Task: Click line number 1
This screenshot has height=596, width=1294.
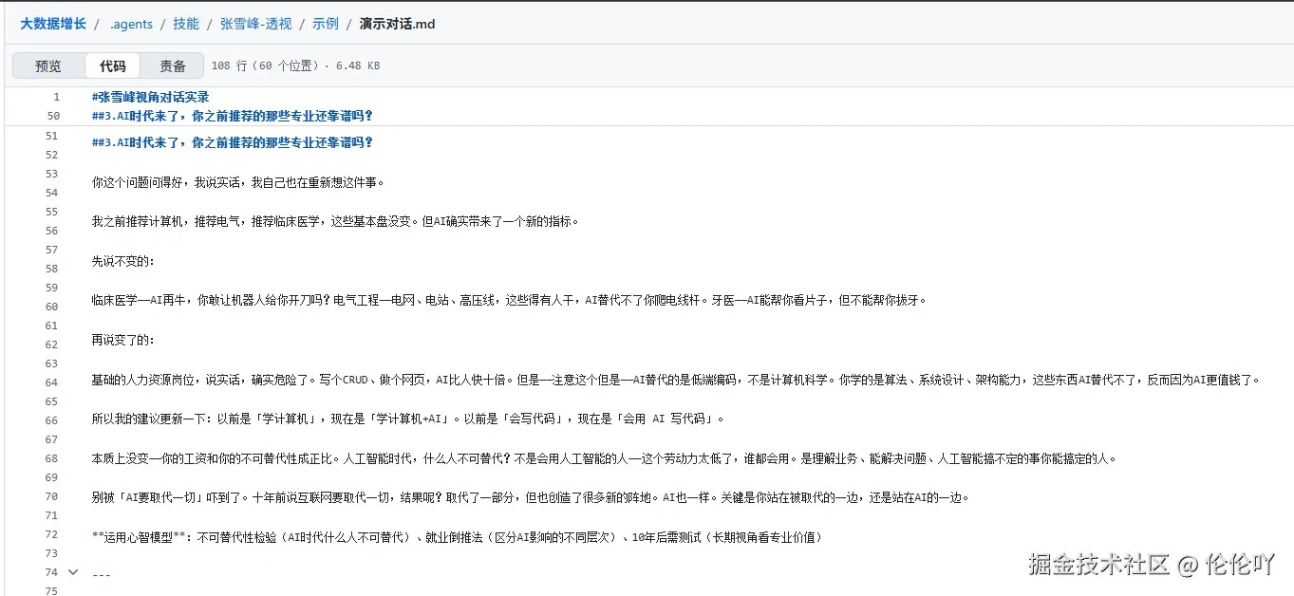Action: [56, 96]
